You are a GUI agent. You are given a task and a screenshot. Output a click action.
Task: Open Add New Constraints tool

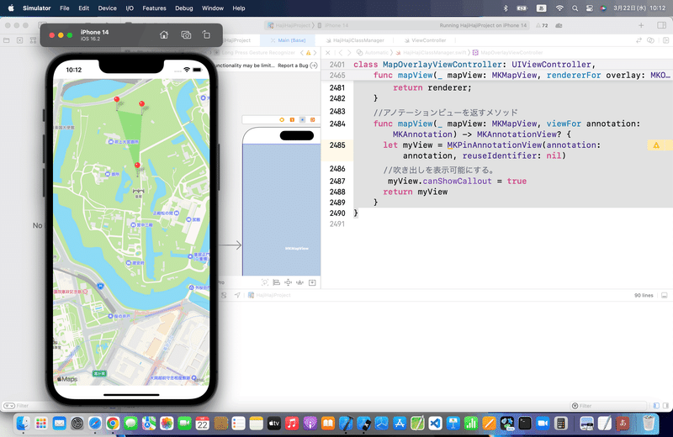288,282
